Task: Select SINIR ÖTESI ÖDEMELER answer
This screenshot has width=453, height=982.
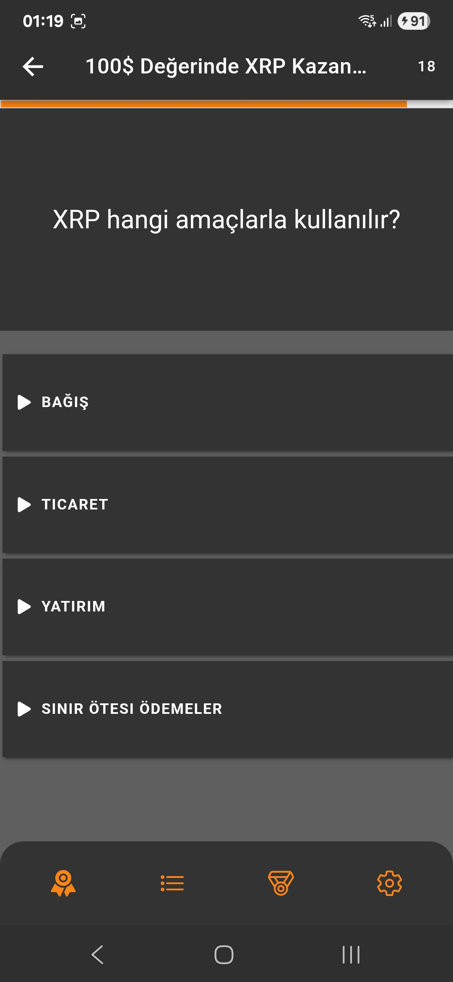Action: tap(228, 709)
